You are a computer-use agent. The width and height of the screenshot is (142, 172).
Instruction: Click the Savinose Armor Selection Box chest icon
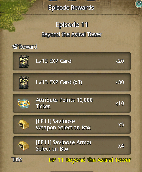click(24, 146)
